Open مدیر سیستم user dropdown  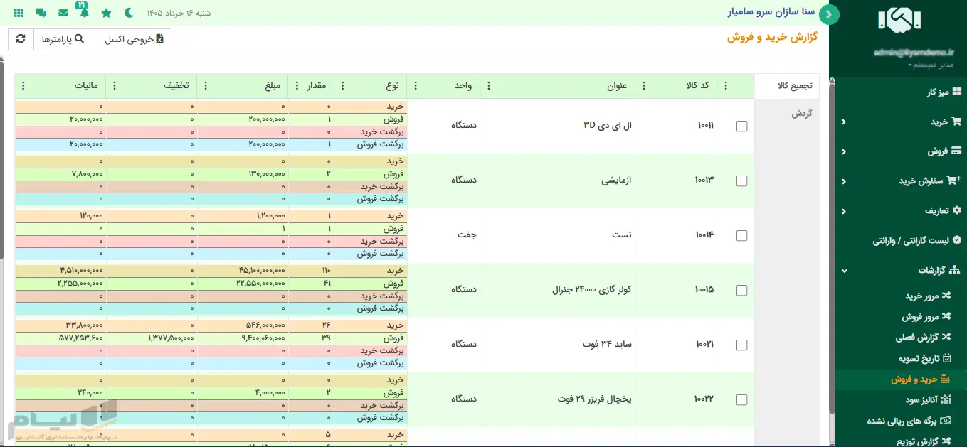point(931,65)
